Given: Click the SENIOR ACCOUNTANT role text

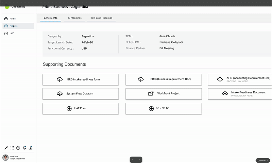Looking at the screenshot, I should click(x=17, y=159).
